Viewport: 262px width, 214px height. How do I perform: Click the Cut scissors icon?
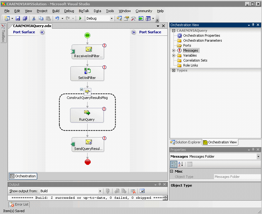(x=34, y=18)
